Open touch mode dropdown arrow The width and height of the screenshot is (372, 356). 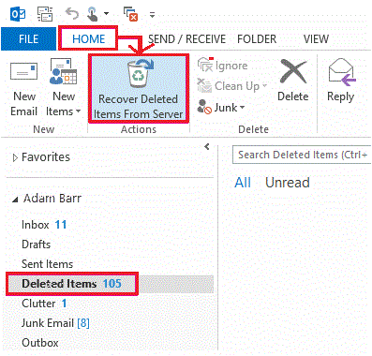click(x=106, y=13)
